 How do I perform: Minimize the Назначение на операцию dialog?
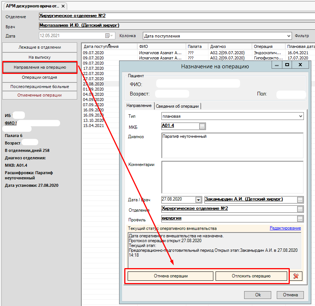click(277, 65)
